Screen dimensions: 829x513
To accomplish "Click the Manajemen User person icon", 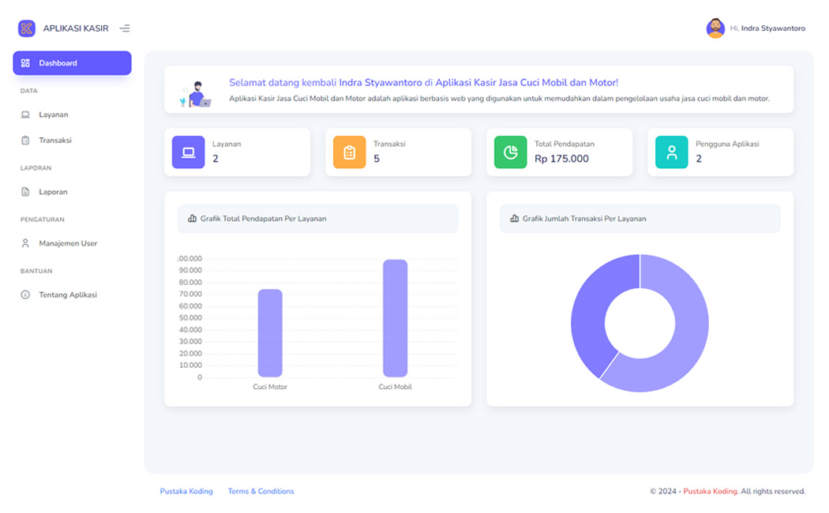I will pos(25,244).
